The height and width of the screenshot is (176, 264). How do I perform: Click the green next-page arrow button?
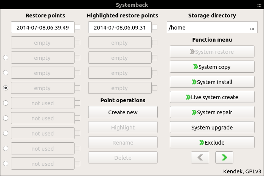click(x=224, y=157)
